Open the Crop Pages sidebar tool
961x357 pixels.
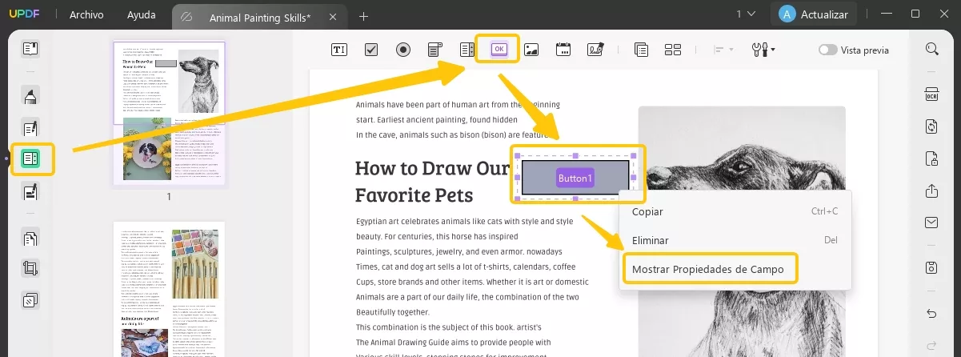pyautogui.click(x=30, y=269)
